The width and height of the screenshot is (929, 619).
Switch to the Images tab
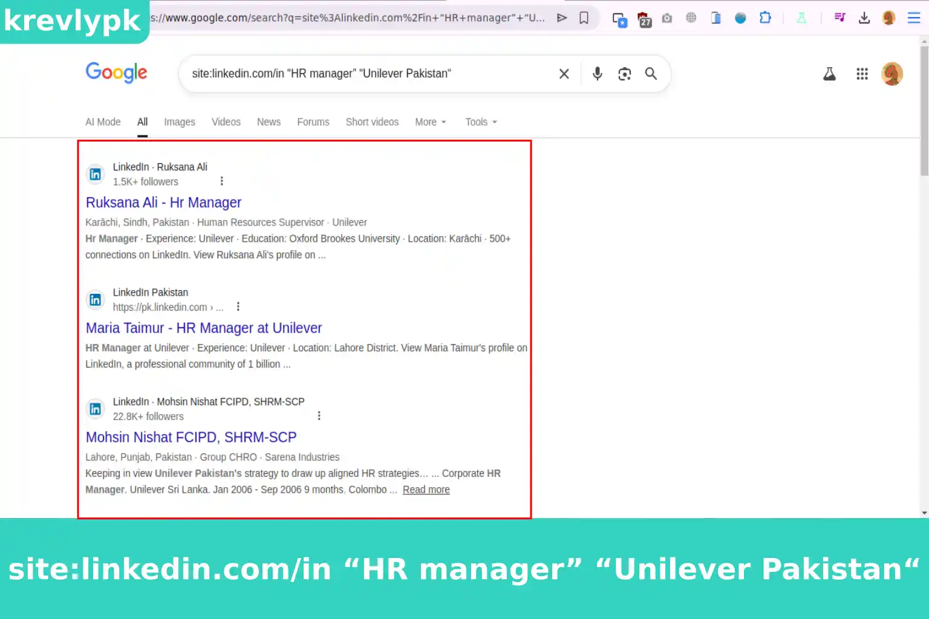point(180,122)
